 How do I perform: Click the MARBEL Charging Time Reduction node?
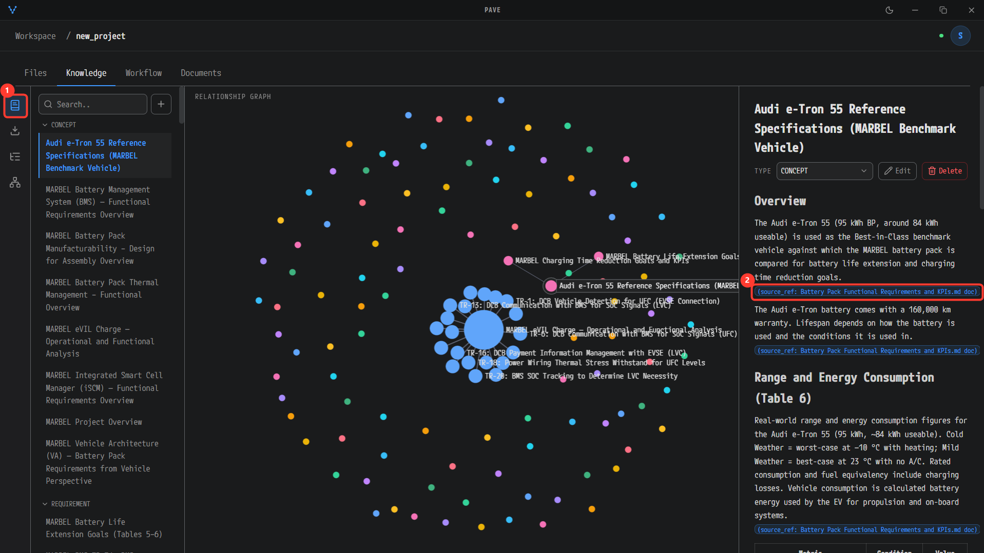point(508,261)
